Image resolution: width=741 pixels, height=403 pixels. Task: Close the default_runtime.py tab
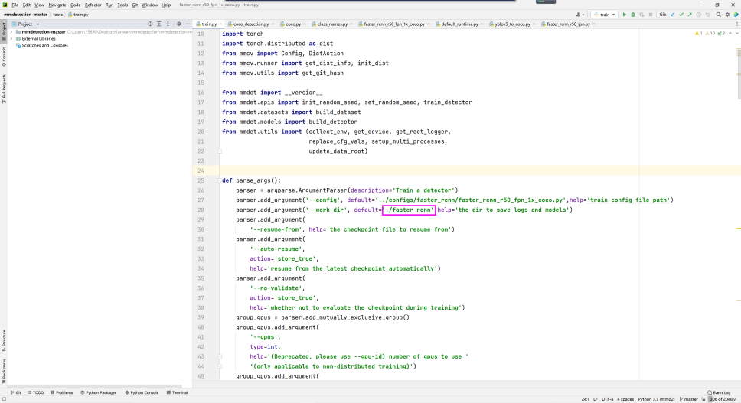pos(481,24)
